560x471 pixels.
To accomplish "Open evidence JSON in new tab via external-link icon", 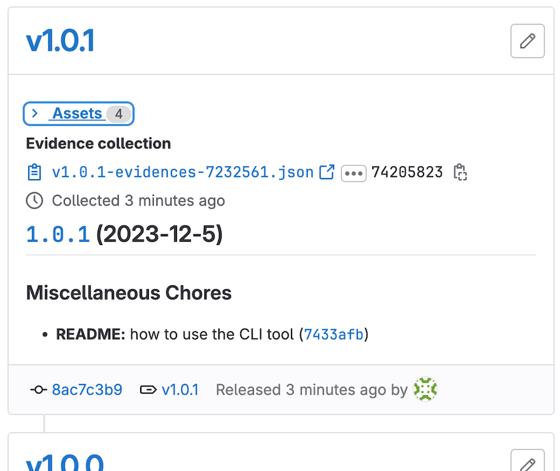I will 327,172.
